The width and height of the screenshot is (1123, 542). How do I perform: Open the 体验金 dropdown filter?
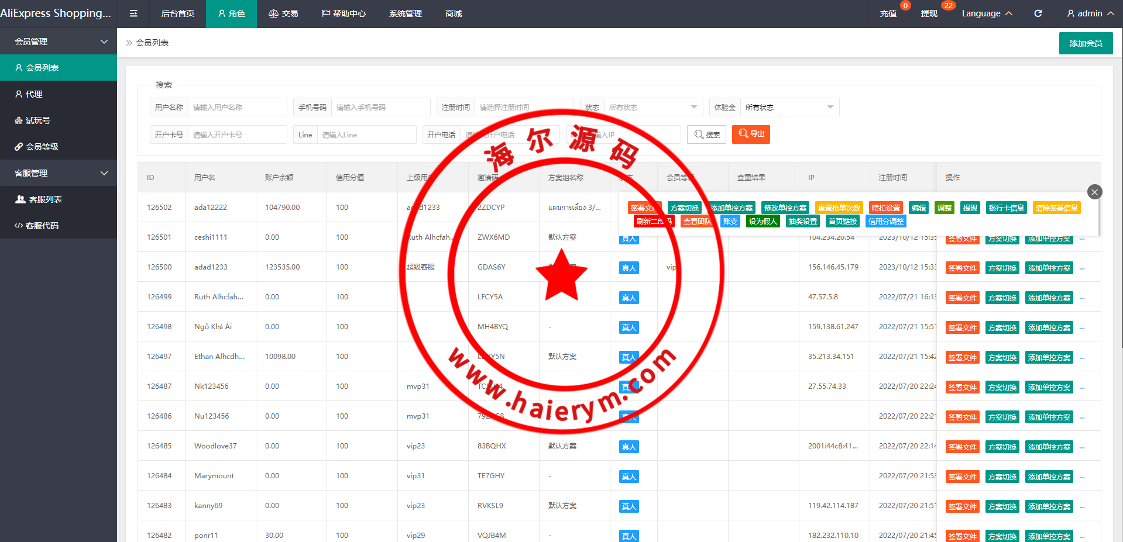coord(789,108)
